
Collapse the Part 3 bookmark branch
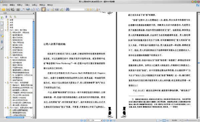[x=6, y=83]
